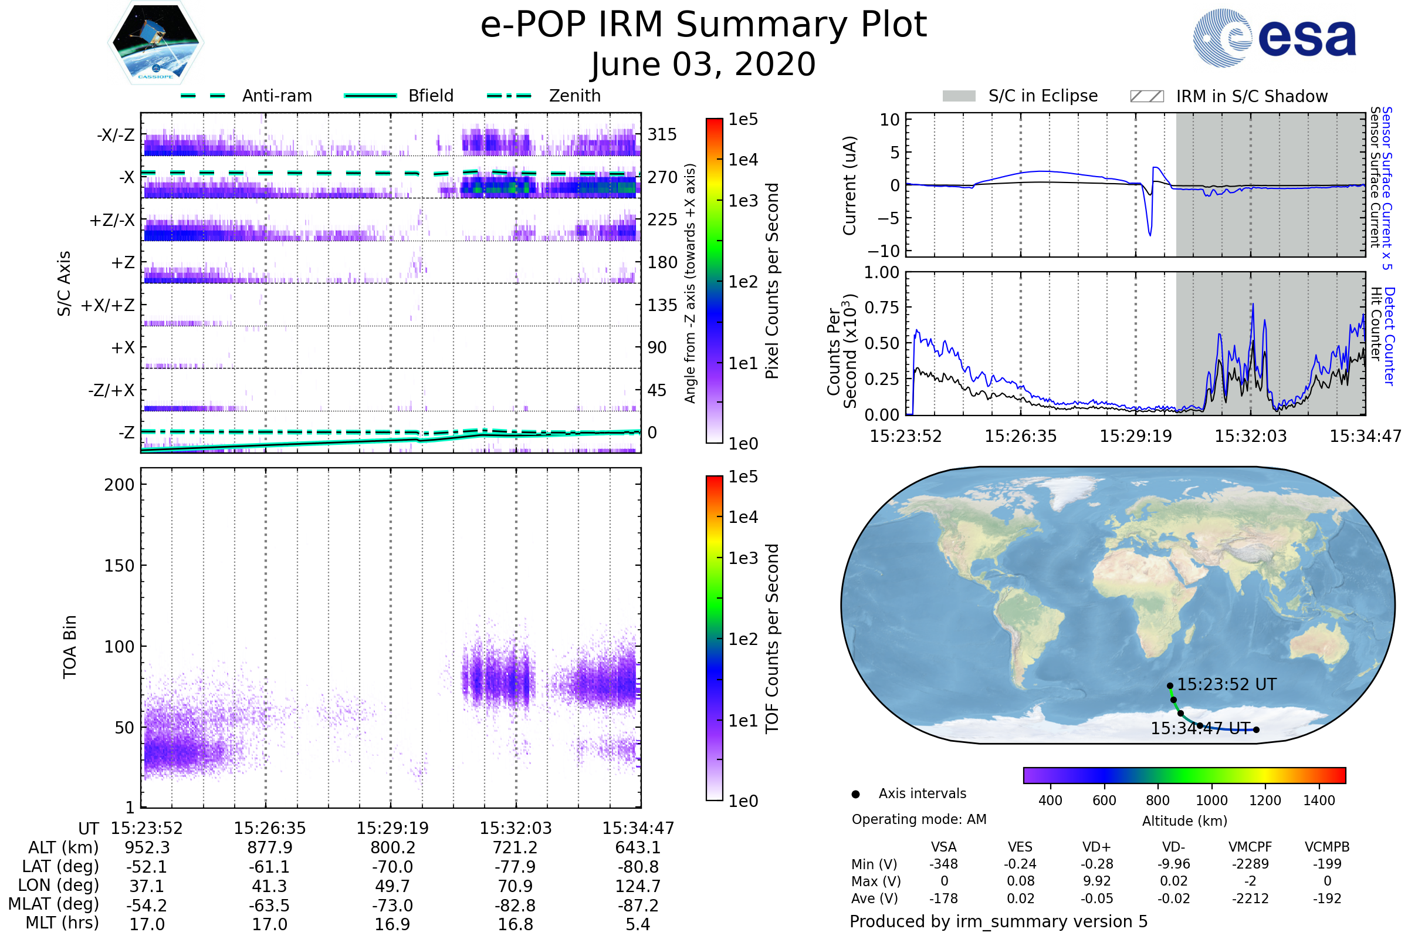Click the Axis intervals black dot marker
The width and height of the screenshot is (1408, 939).
(855, 794)
